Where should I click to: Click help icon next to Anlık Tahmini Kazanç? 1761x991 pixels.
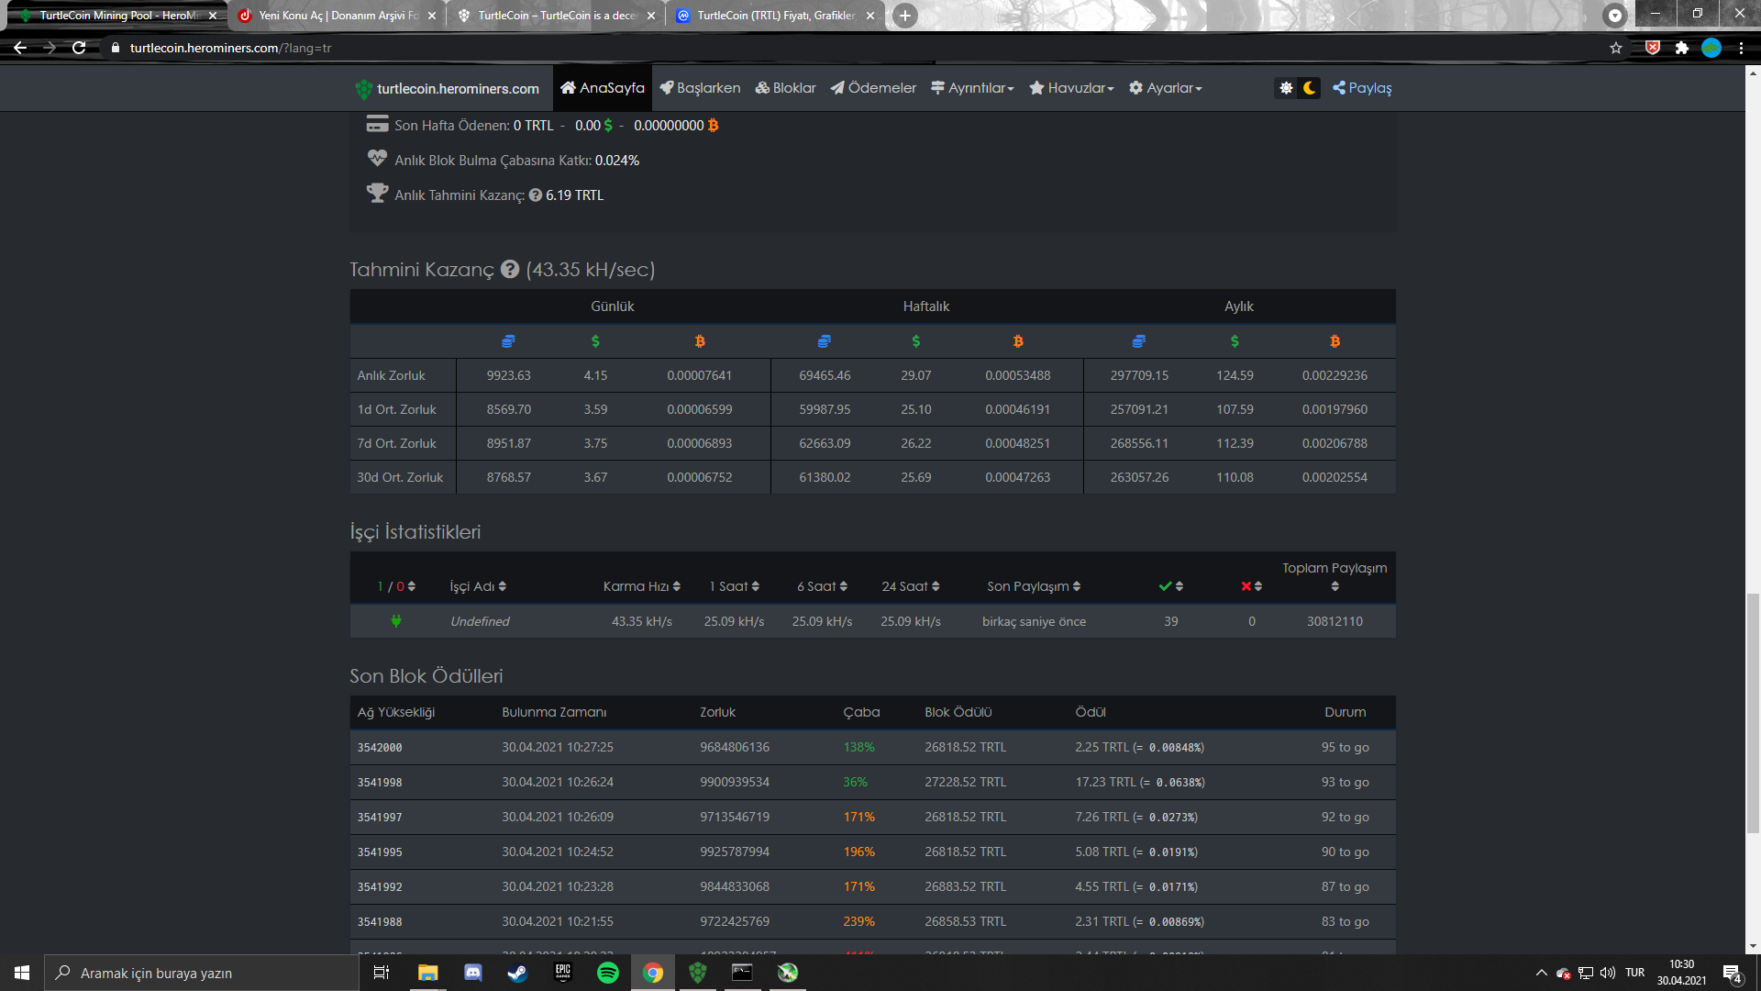point(536,195)
